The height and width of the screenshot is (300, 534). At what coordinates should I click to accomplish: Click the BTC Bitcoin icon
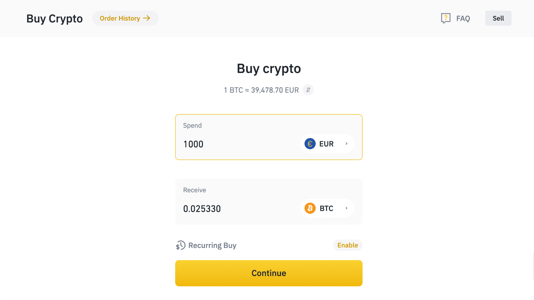coord(310,208)
